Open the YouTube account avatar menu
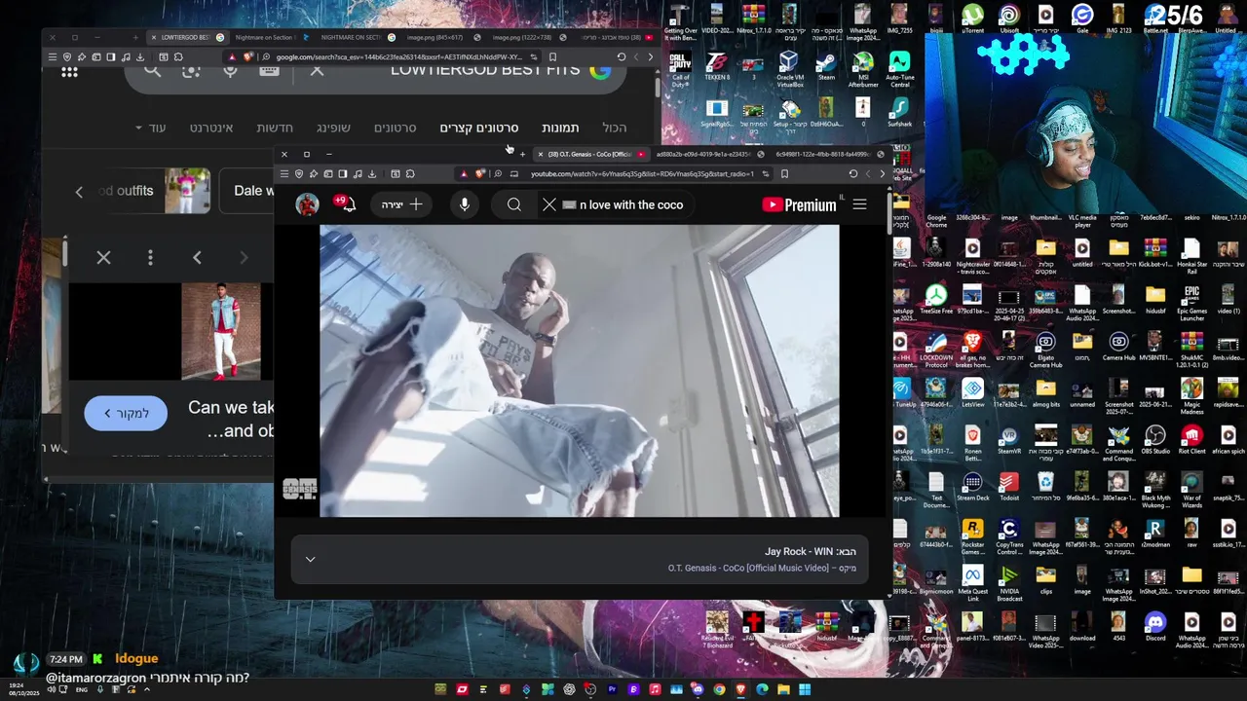The image size is (1247, 701). [307, 204]
